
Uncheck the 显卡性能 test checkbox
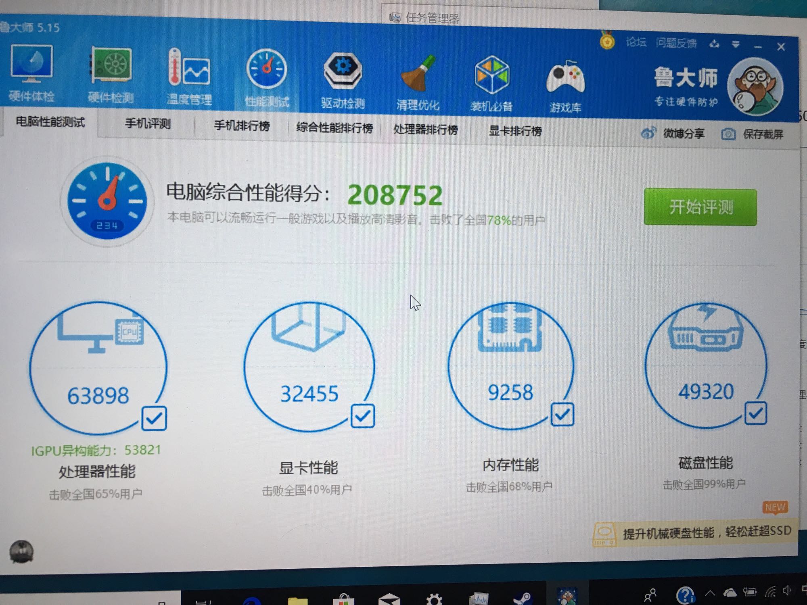[x=362, y=416]
